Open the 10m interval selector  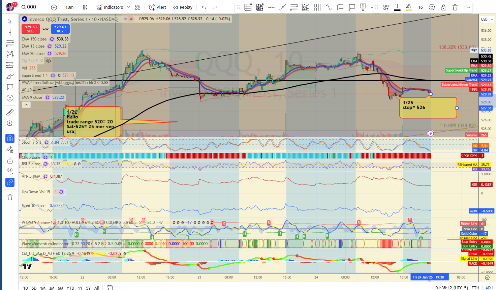click(x=70, y=7)
